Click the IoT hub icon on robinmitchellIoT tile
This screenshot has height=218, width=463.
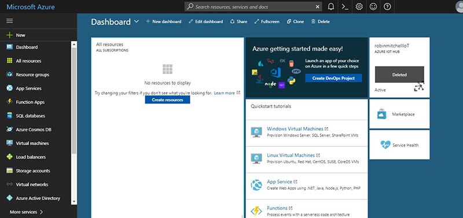tap(419, 86)
